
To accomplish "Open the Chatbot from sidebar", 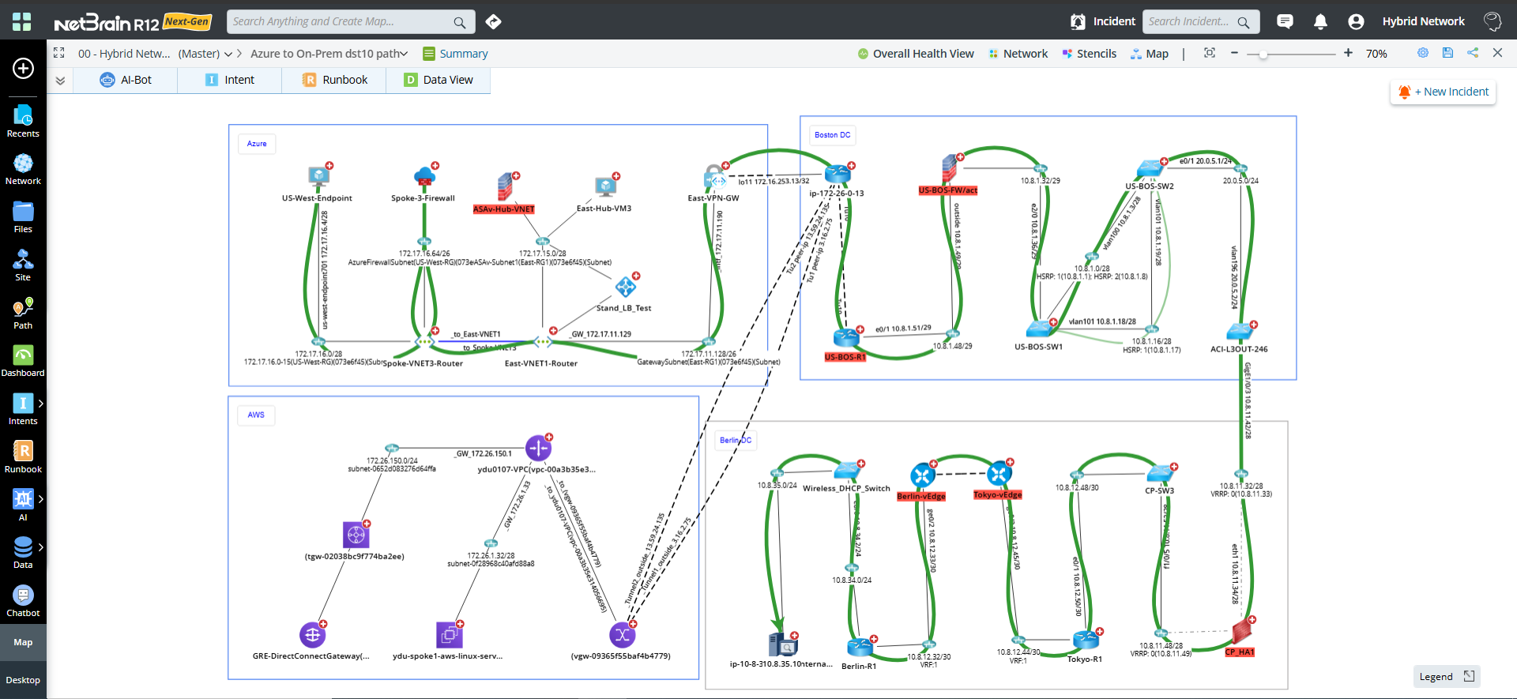I will (23, 601).
